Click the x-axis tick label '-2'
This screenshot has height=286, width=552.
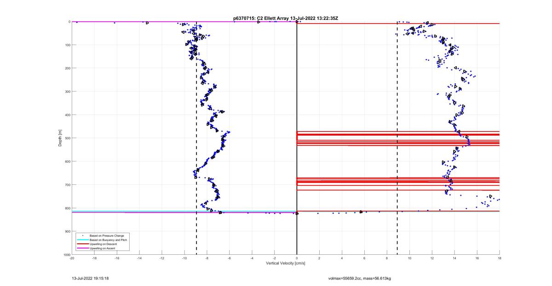click(275, 258)
